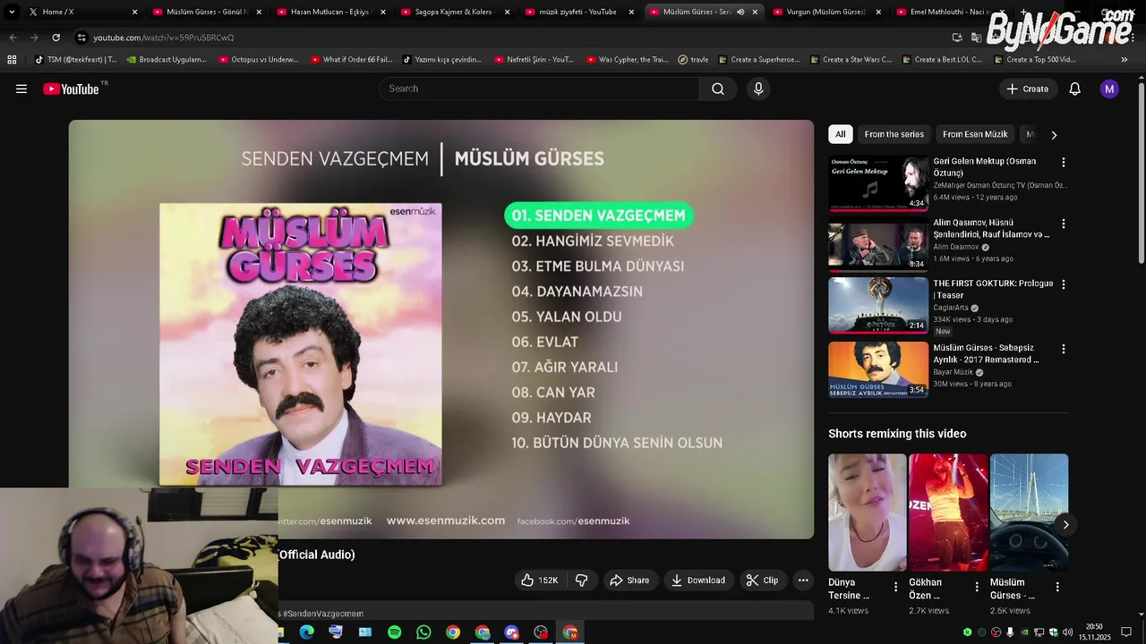
Task: Click the YouTube search input field
Action: pos(539,89)
